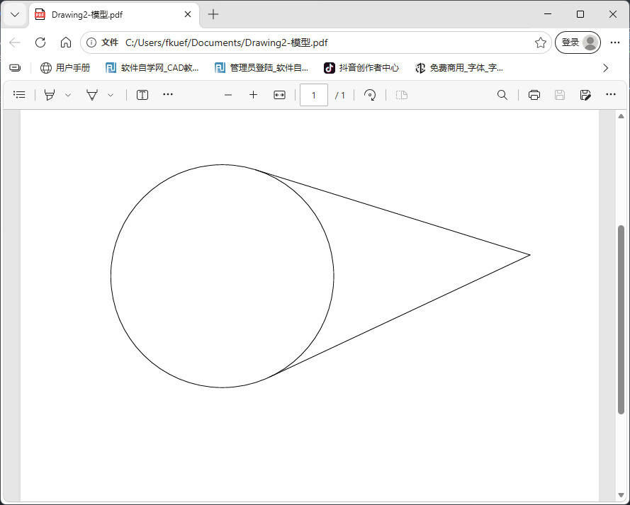Open the Highlight tool options chevron
The height and width of the screenshot is (505, 630).
point(110,94)
